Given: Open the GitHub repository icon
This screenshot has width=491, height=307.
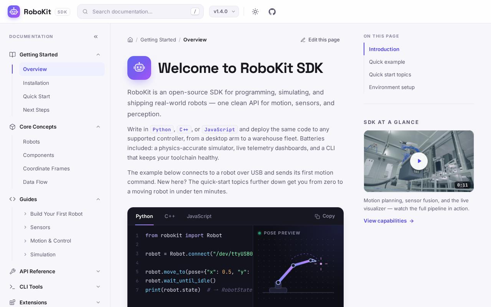Looking at the screenshot, I should tap(272, 12).
